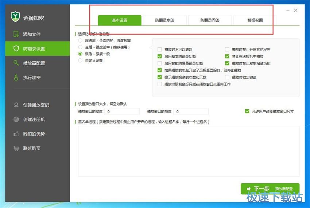Enable 播放时禁止开启其他程序 checkbox
The image size is (310, 208).
click(227, 50)
